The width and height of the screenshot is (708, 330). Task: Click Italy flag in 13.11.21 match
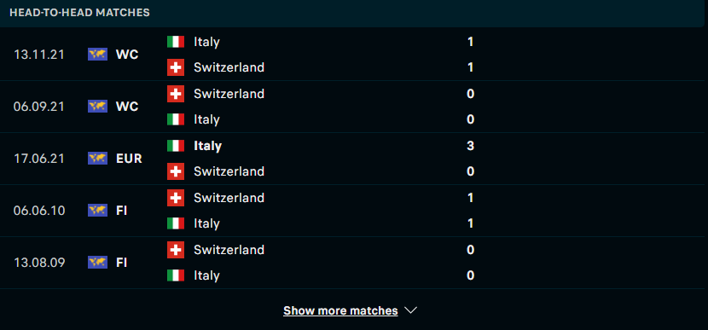coord(176,42)
